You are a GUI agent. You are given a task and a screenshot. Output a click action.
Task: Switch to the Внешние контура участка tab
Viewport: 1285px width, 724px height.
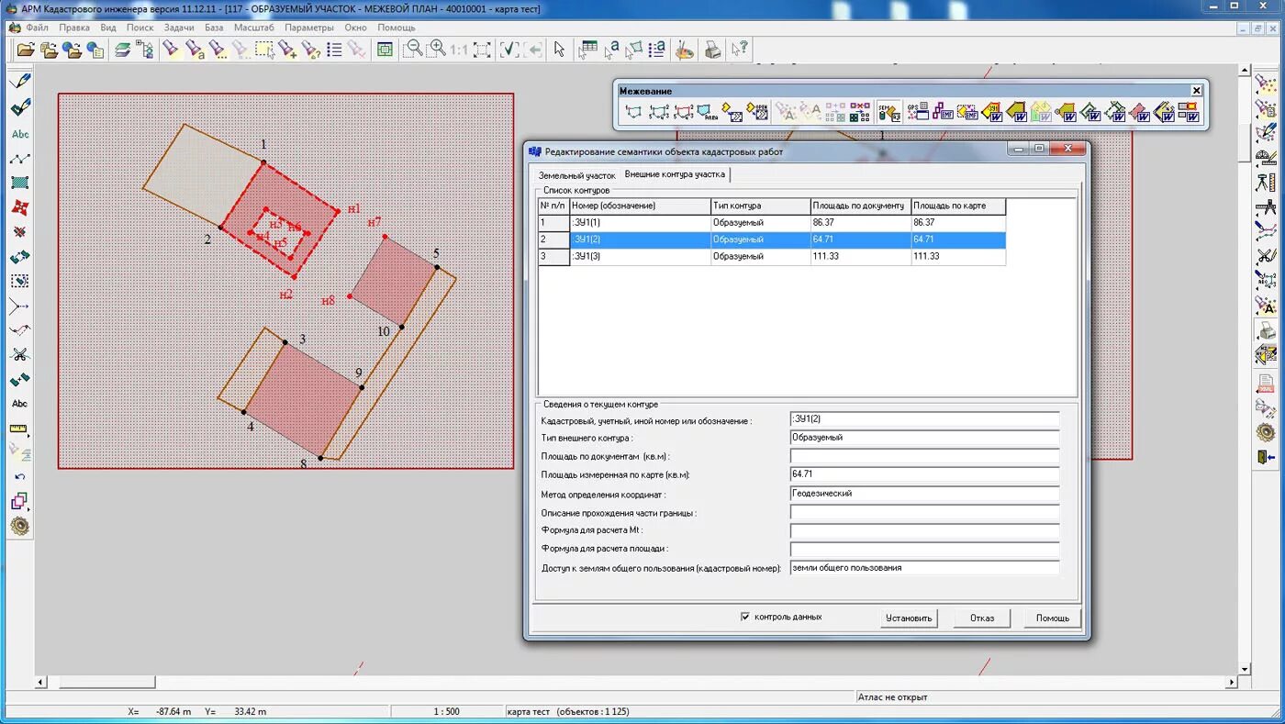(x=675, y=174)
